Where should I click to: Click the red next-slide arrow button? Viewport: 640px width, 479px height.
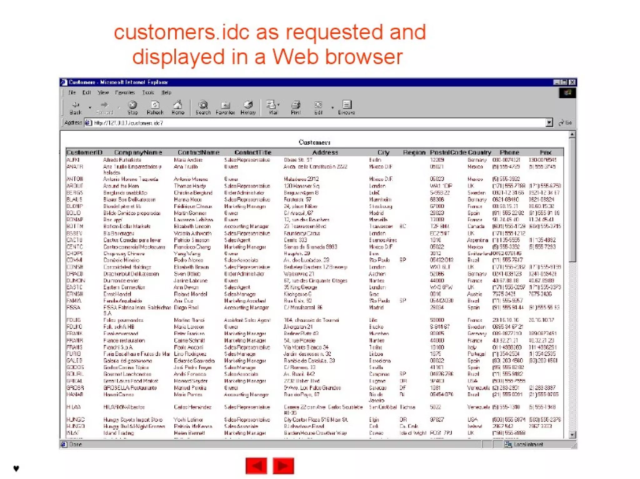coord(283,466)
